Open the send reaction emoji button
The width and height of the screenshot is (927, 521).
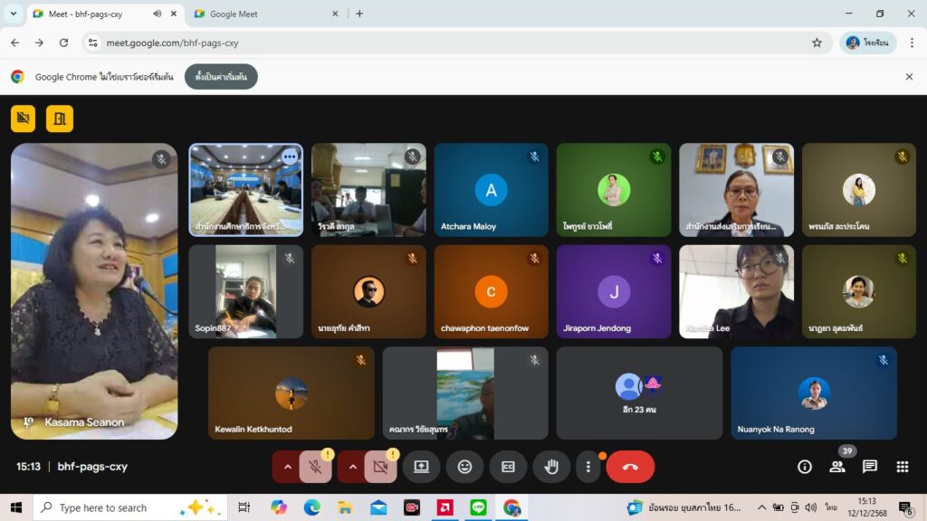coord(464,467)
